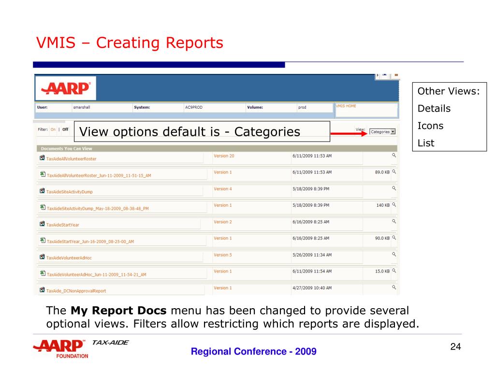Click the magnifier icon next to 89.0 KB
Screen dimensions: 495x371
click(394, 171)
